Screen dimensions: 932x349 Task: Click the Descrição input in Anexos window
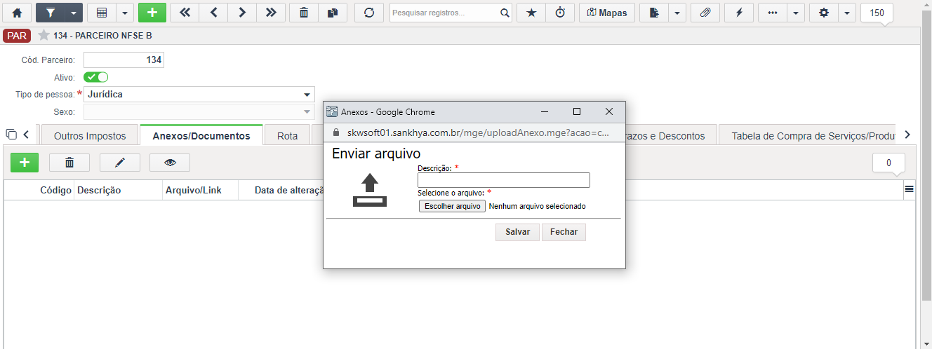tap(504, 180)
